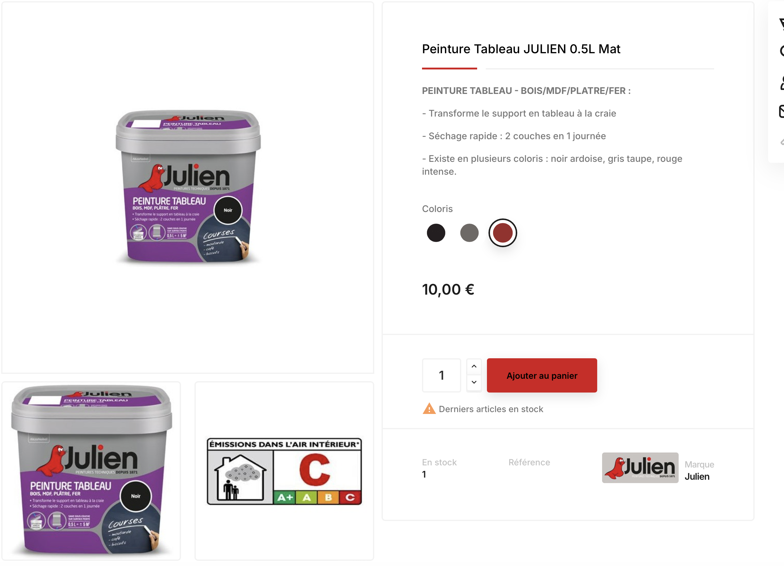784x566 pixels.
Task: Decrease quantity with the down arrow
Action: point(474,382)
